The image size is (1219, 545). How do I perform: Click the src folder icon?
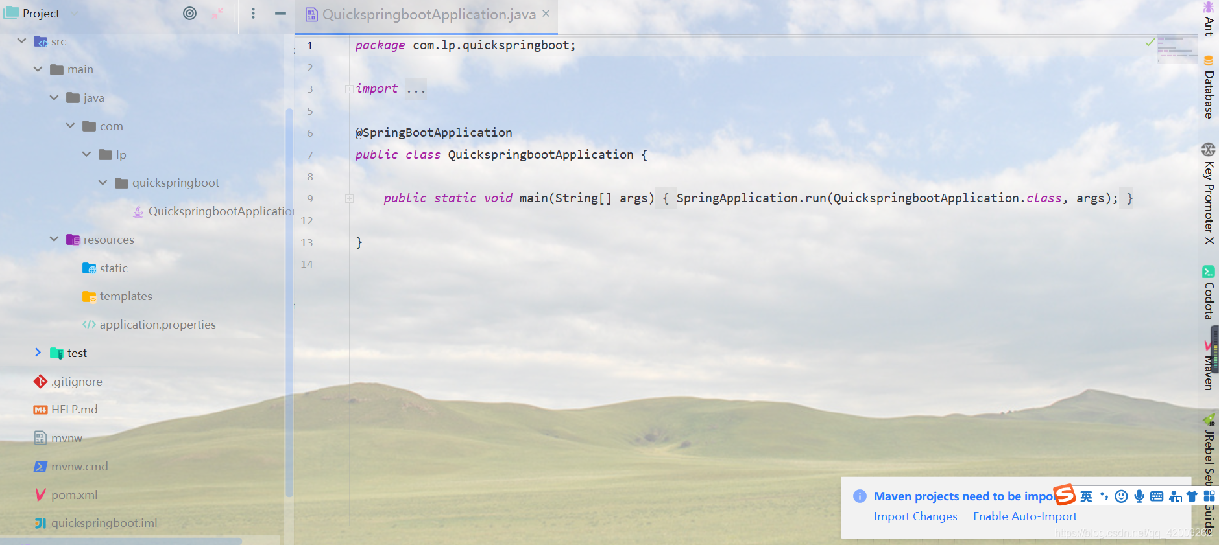point(40,41)
